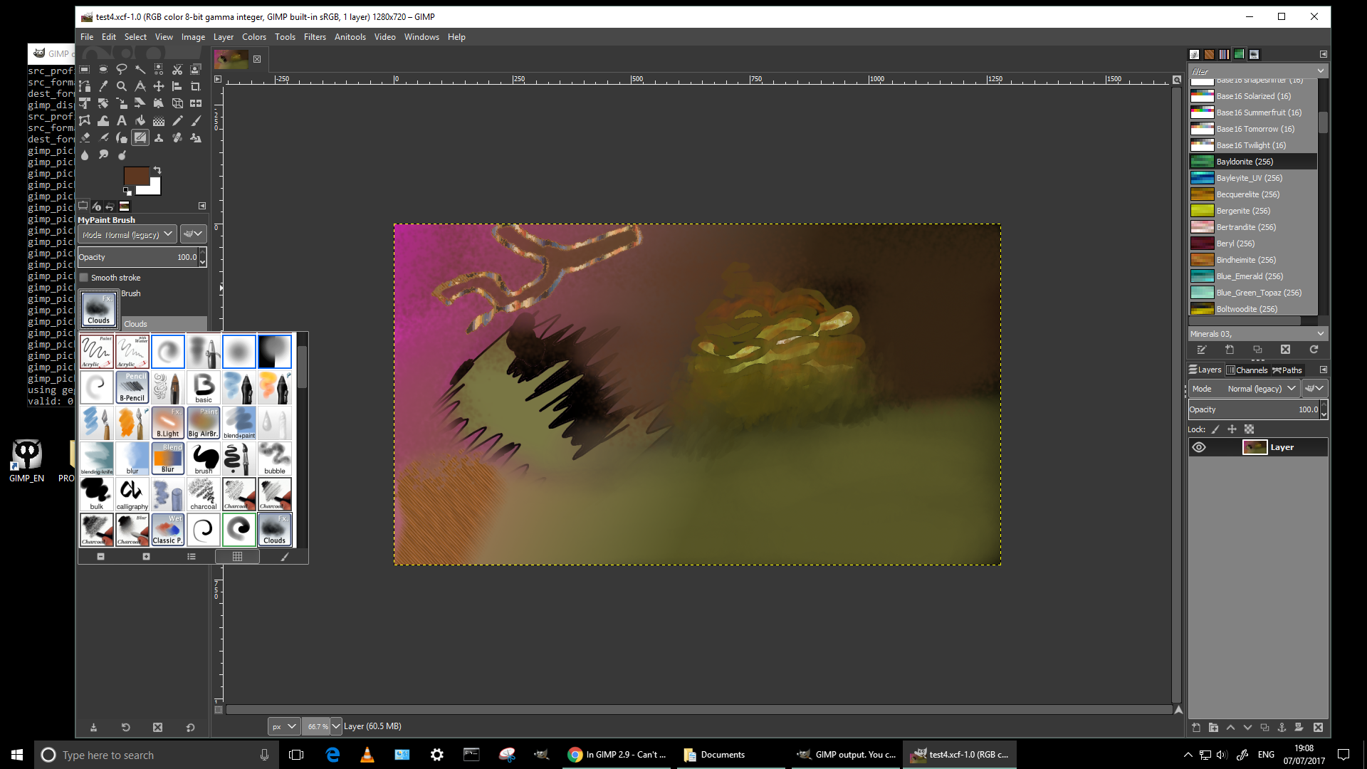Screen dimensions: 1367x769
Task: Edit the selected palette
Action: click(x=1202, y=350)
